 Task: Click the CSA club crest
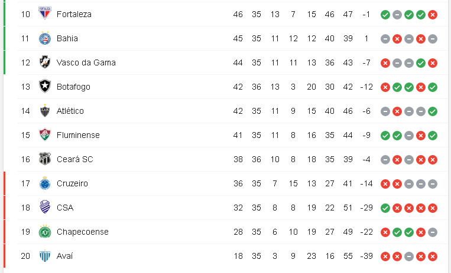coord(45,208)
